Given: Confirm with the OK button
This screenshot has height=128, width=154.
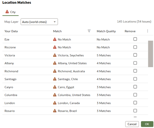Looking at the screenshot, I should click(x=147, y=124).
